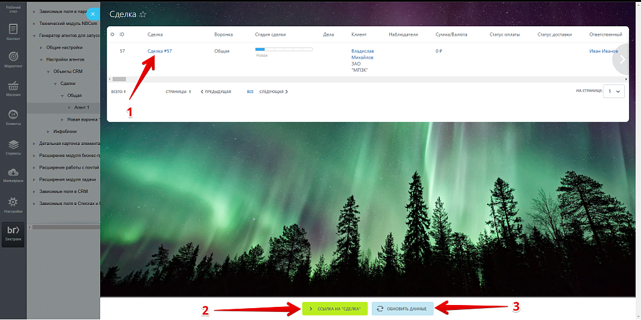Add Сделка page to favorites star

143,14
